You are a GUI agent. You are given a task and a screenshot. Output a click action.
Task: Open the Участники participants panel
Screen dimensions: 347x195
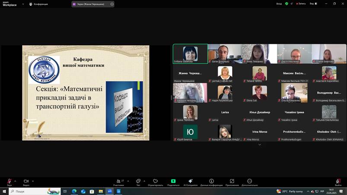coord(118,181)
